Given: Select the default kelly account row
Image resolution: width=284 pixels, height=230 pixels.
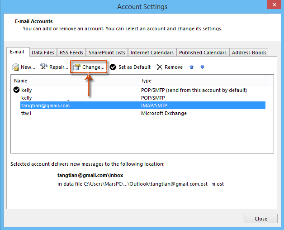Looking at the screenshot, I should [x=139, y=90].
